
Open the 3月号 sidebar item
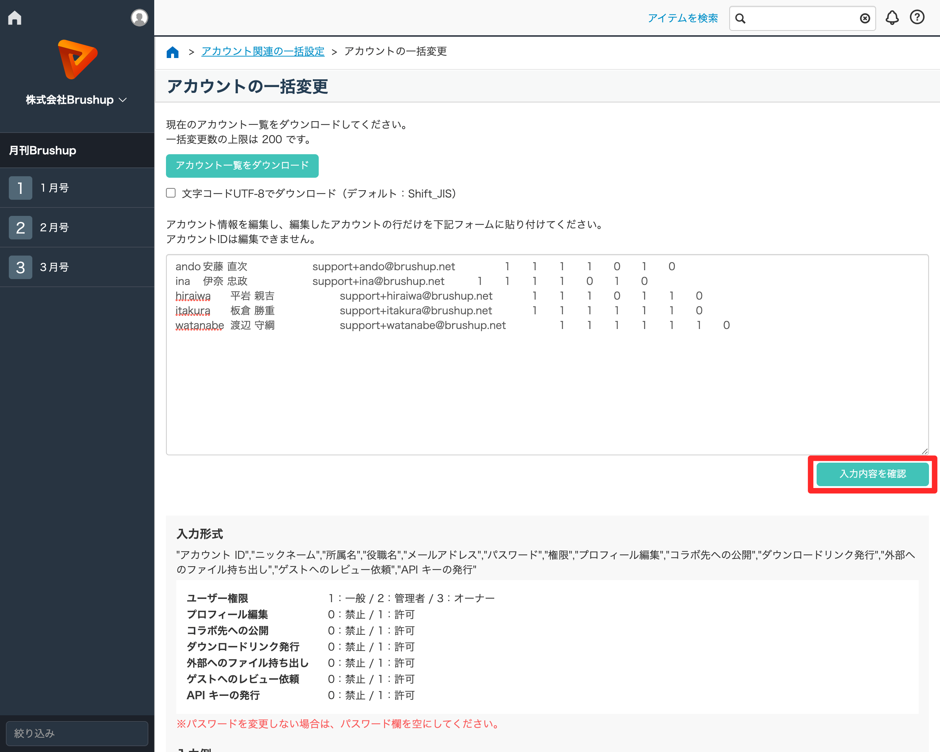pos(77,267)
